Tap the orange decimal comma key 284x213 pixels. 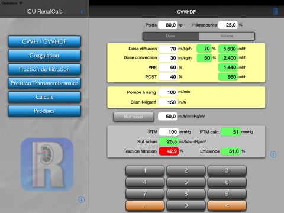tap(145, 205)
